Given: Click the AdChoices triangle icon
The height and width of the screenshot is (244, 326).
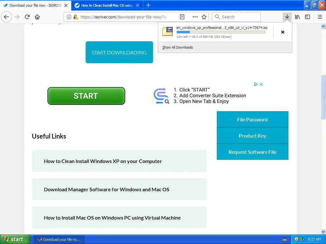Looking at the screenshot, I should [256, 84].
